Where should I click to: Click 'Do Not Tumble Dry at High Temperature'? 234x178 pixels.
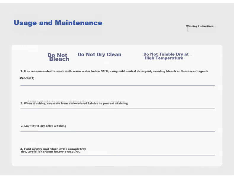pyautogui.click(x=166, y=56)
